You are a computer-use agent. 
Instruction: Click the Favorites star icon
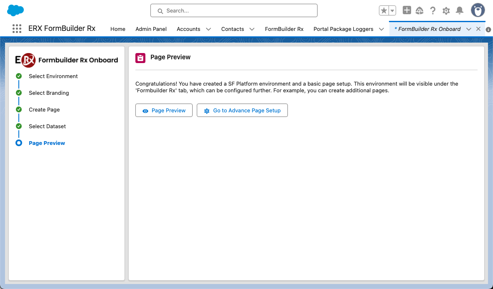(x=384, y=10)
